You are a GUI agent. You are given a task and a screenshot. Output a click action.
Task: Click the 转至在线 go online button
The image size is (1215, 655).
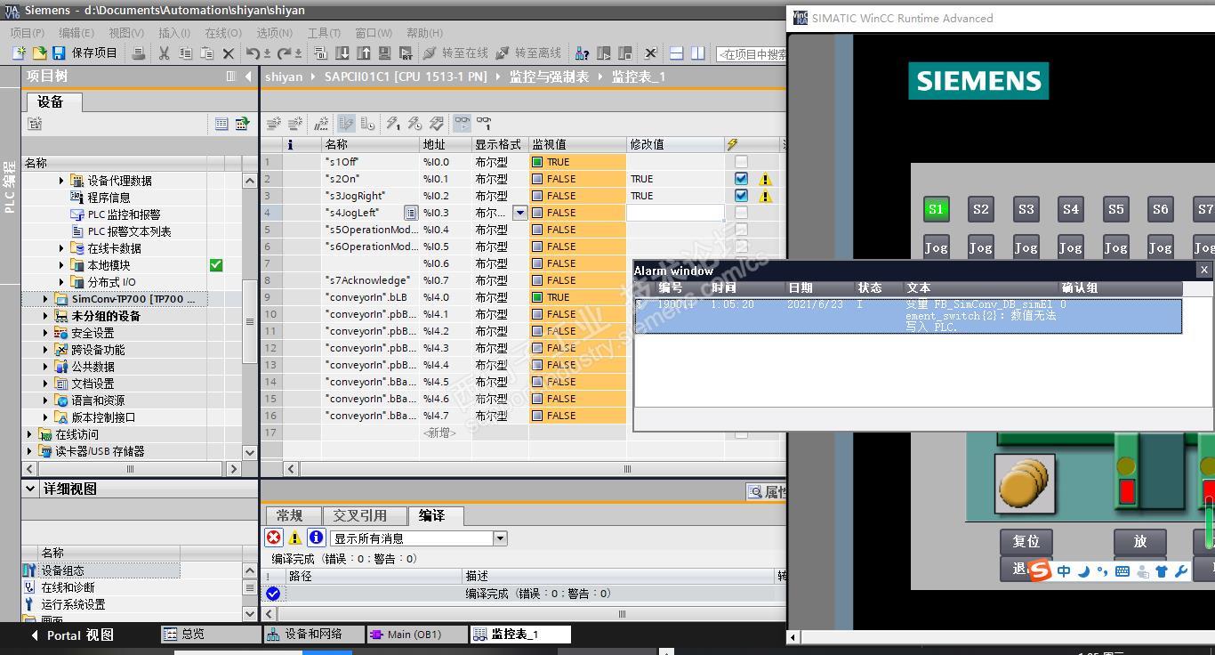coord(455,53)
